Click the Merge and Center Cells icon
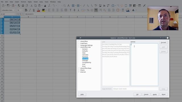 [66, 10]
